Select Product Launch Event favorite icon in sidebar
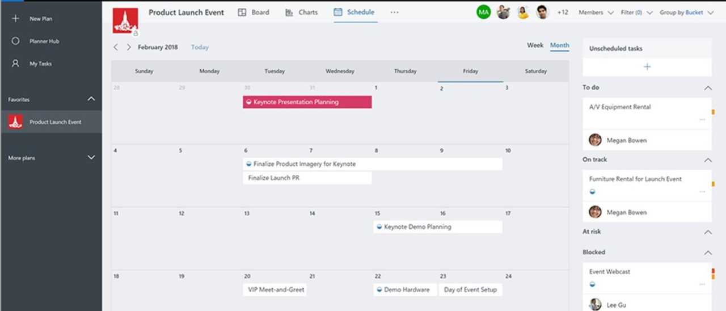Image resolution: width=726 pixels, height=311 pixels. point(15,121)
